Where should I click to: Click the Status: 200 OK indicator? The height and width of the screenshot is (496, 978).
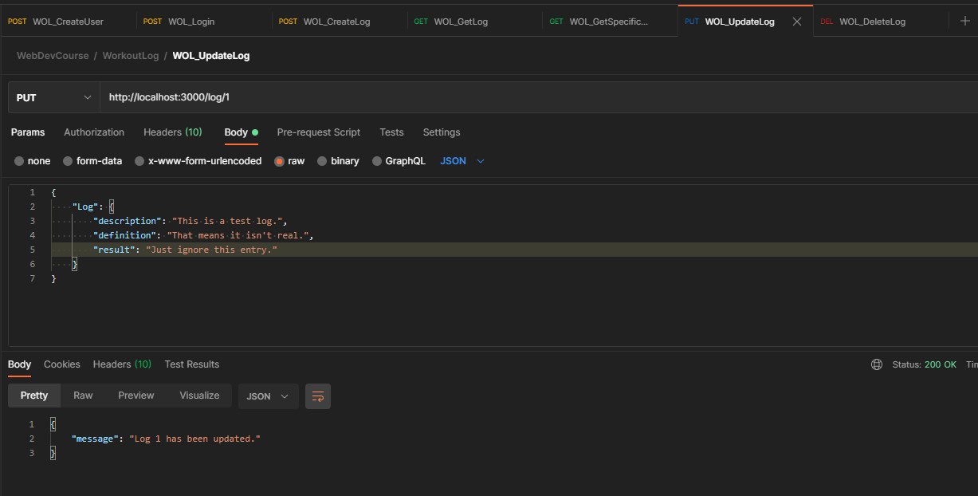click(924, 364)
